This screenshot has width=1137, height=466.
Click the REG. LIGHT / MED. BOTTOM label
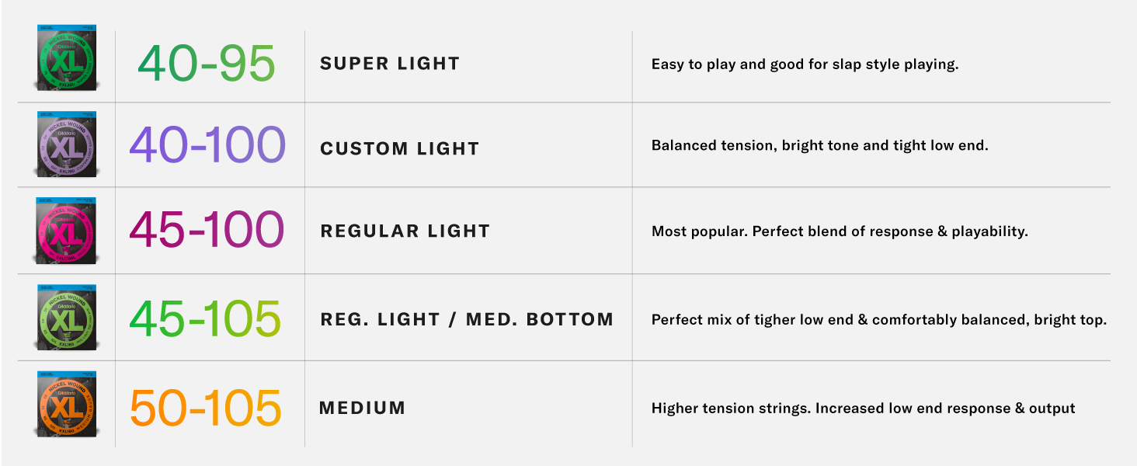(467, 319)
